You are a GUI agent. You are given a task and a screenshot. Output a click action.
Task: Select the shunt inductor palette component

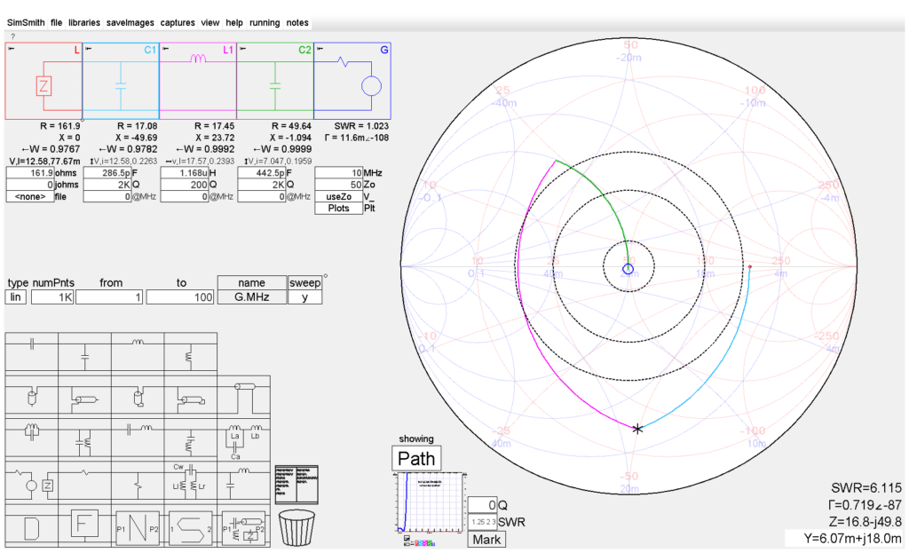click(x=190, y=352)
